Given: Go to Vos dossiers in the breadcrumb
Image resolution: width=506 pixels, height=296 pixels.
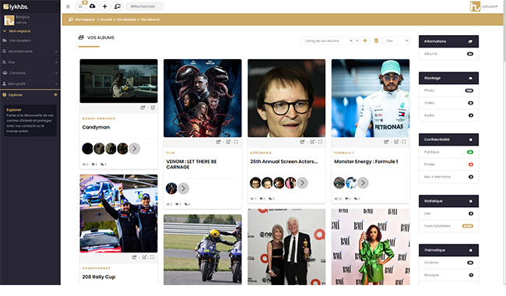Looking at the screenshot, I should (126, 19).
